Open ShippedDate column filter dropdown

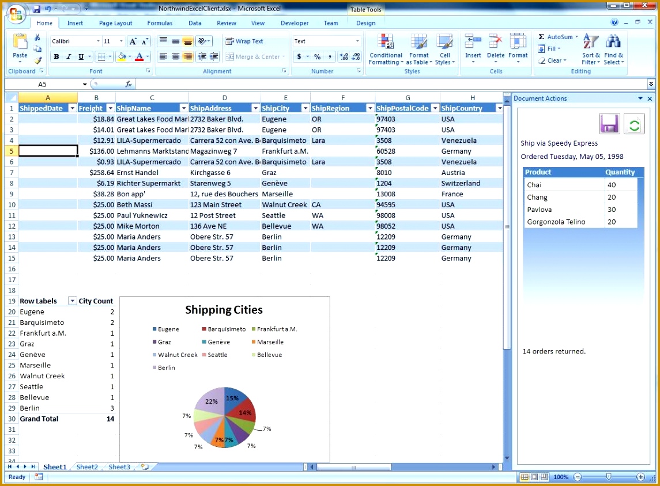(72, 108)
